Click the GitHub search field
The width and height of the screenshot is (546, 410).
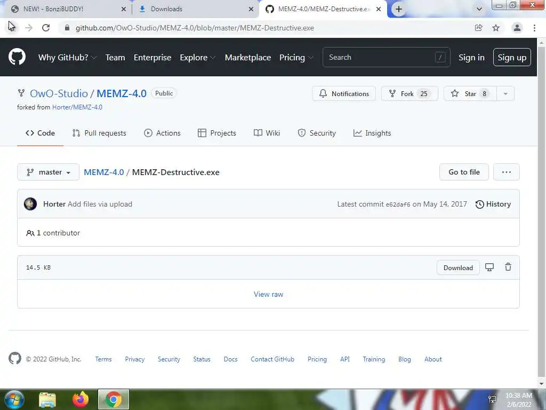click(x=387, y=57)
